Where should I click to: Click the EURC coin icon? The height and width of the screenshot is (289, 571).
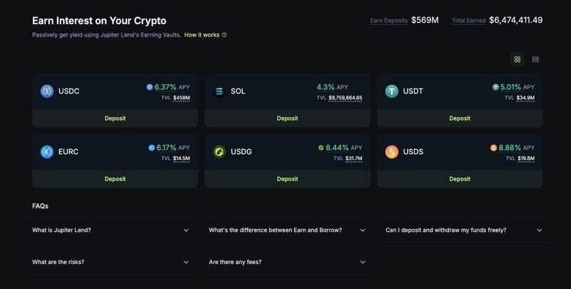pos(47,151)
